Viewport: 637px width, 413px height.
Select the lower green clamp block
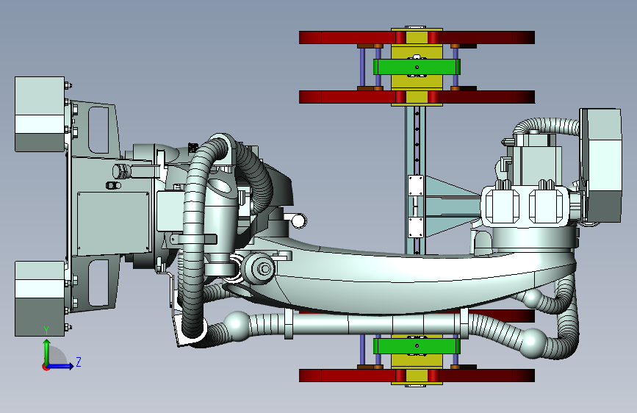(x=417, y=346)
